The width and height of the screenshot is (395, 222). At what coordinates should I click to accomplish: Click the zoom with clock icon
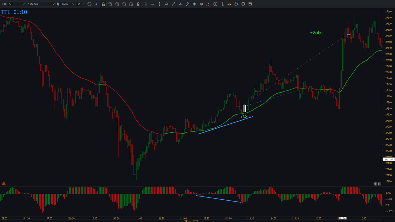tap(111, 4)
